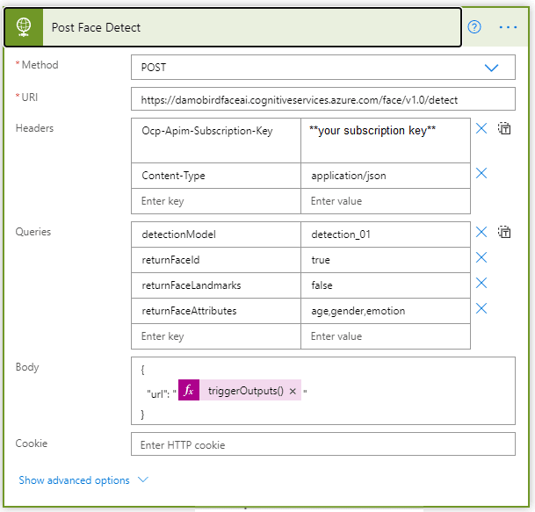The image size is (535, 512).
Task: Delete the detectionModel query row
Action: [481, 233]
